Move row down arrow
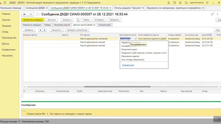 (45, 30)
